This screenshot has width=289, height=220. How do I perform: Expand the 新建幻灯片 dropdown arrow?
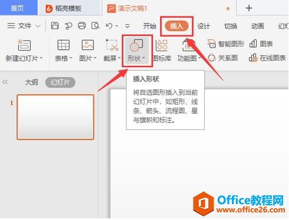pyautogui.click(x=41, y=58)
